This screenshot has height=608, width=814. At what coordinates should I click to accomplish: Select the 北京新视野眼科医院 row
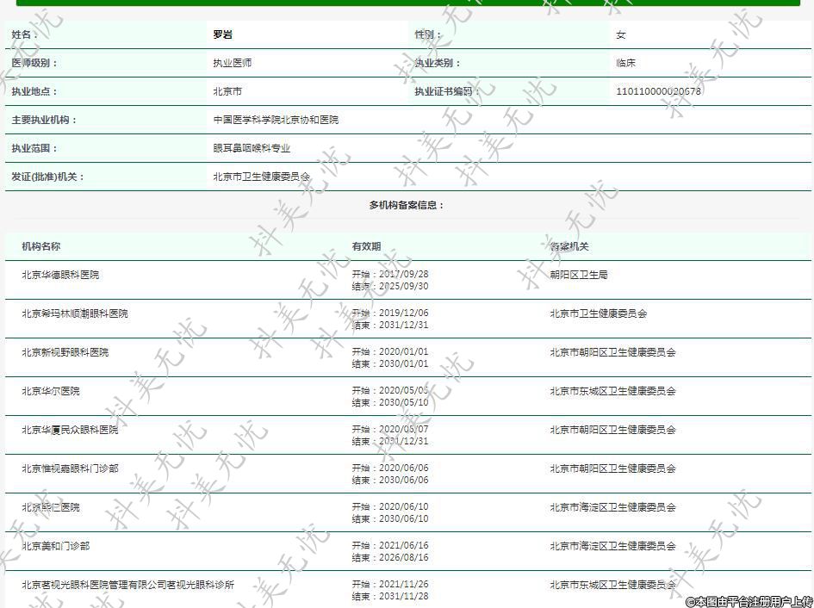65,352
